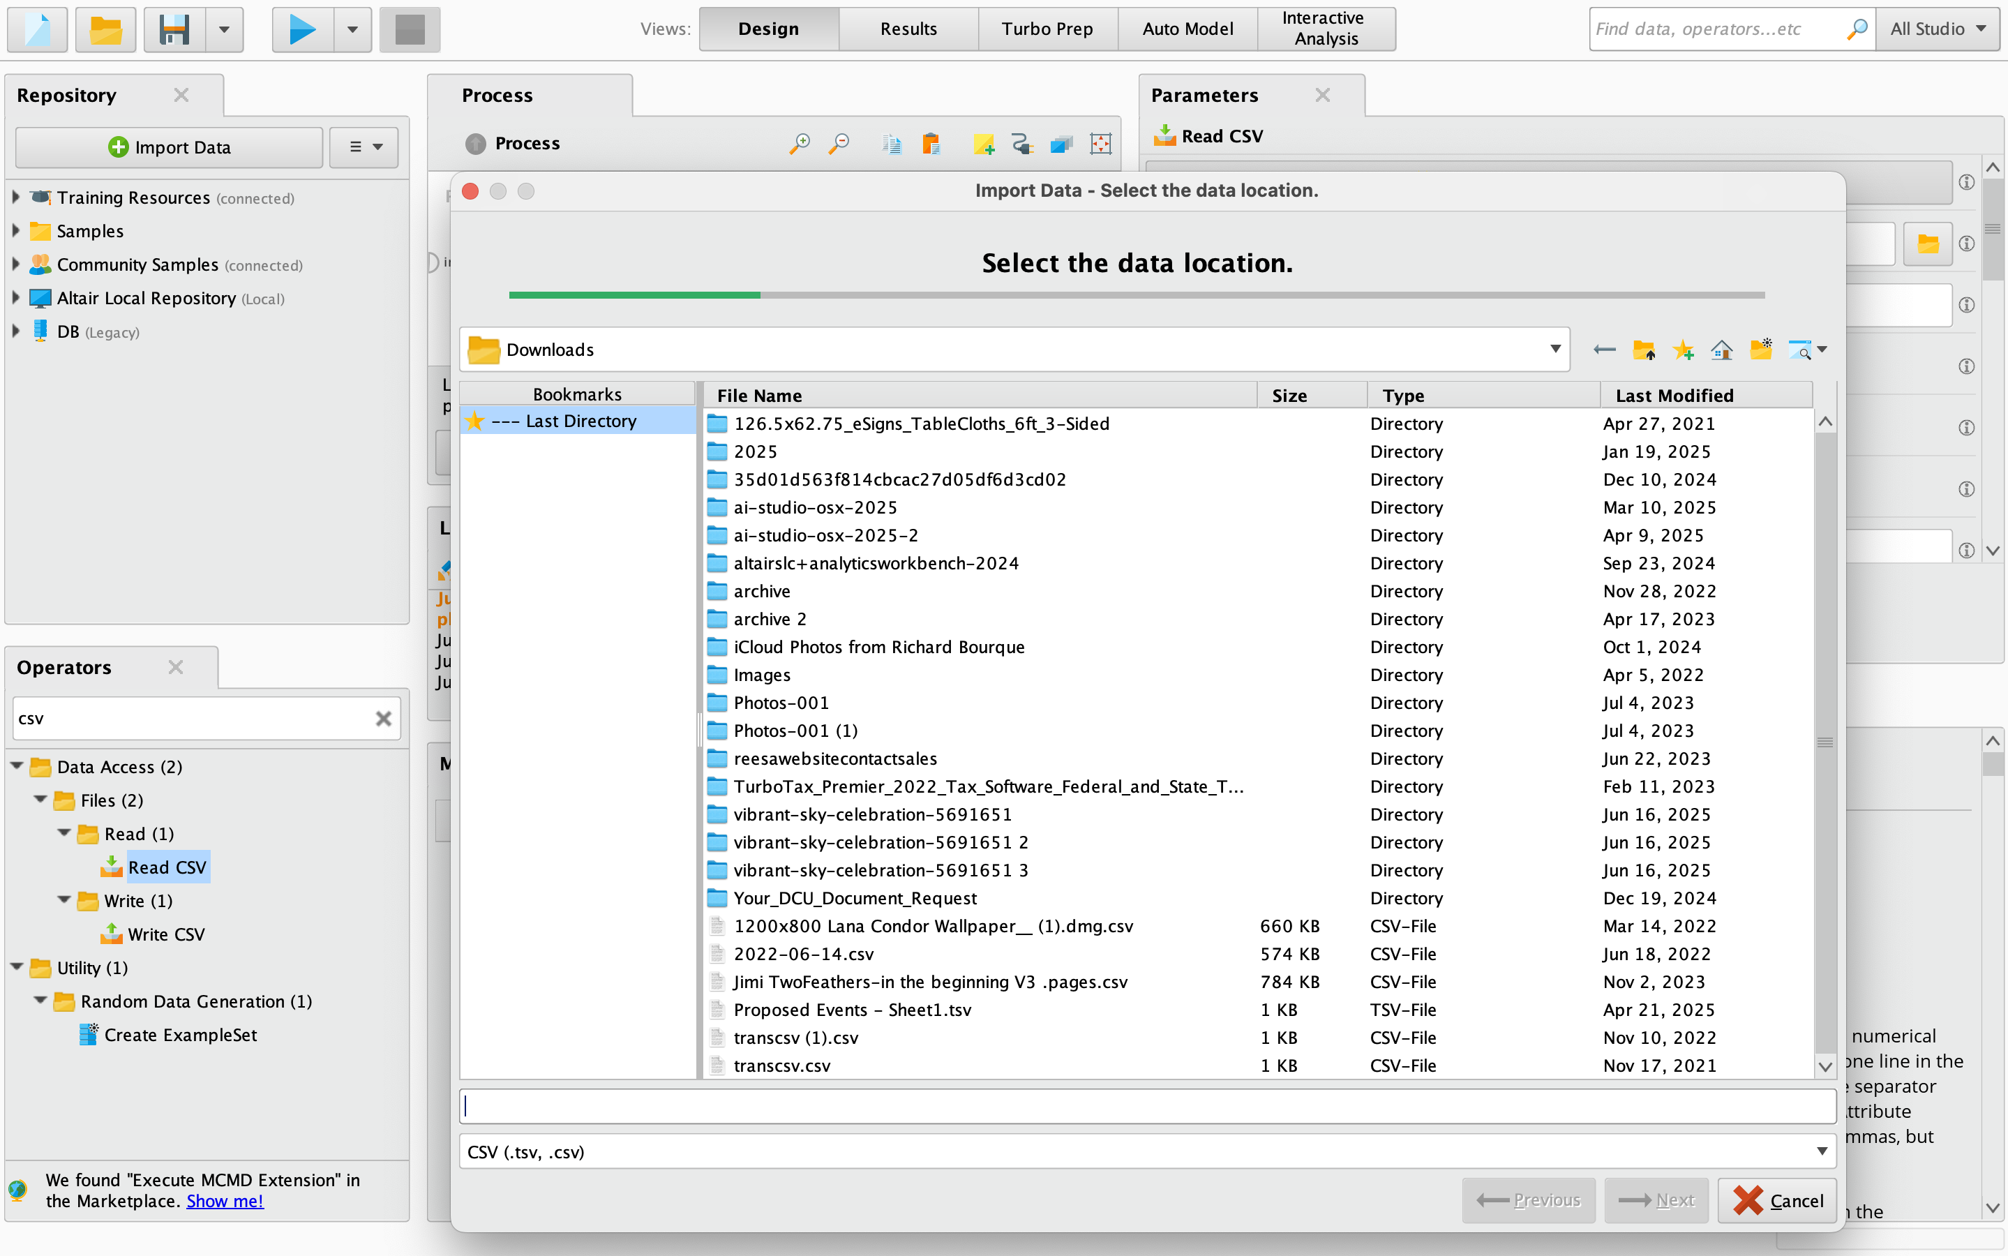Close the Parameters panel tab

click(x=1323, y=95)
